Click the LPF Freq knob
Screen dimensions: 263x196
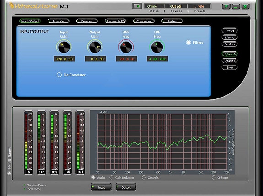click(157, 47)
